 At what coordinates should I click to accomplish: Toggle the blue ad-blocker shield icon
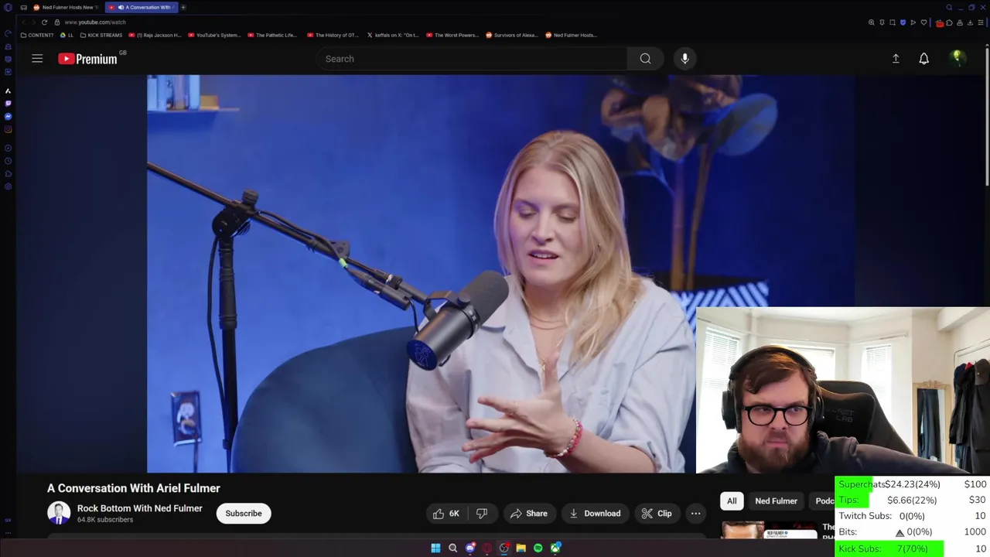903,22
